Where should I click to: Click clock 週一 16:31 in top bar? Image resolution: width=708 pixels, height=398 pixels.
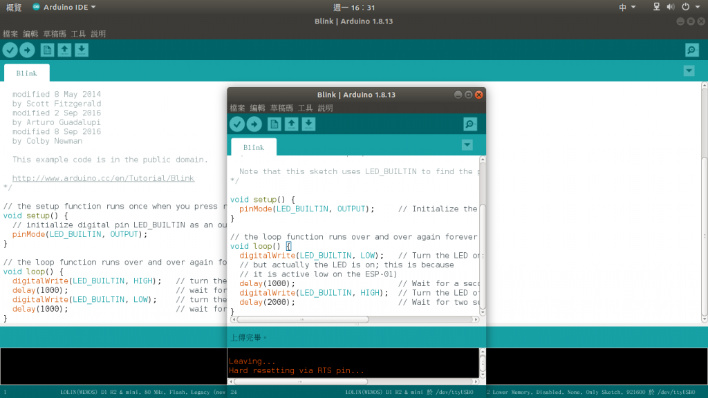click(354, 7)
